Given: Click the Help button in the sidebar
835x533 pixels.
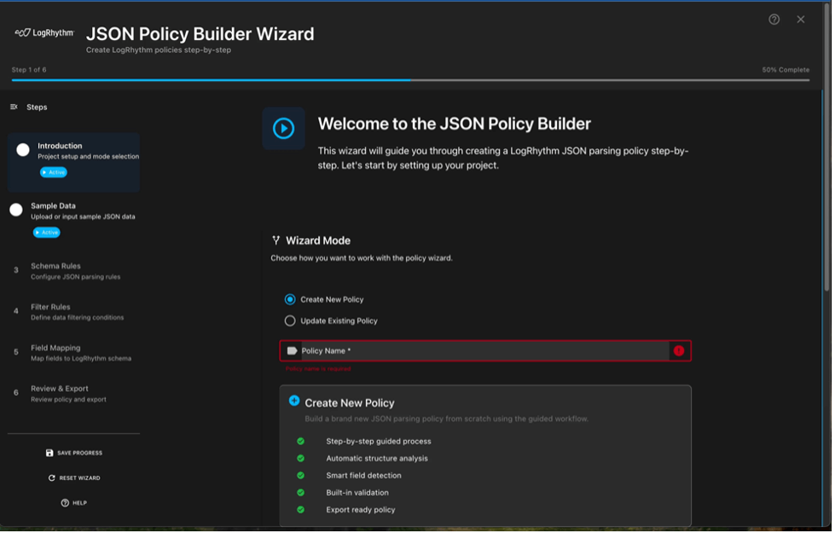Looking at the screenshot, I should [x=74, y=503].
